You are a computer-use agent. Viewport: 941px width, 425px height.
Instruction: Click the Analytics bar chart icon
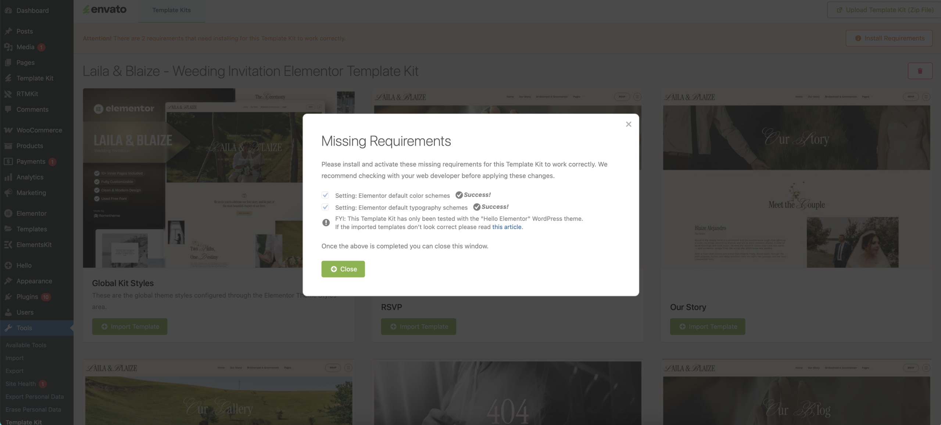(x=8, y=177)
